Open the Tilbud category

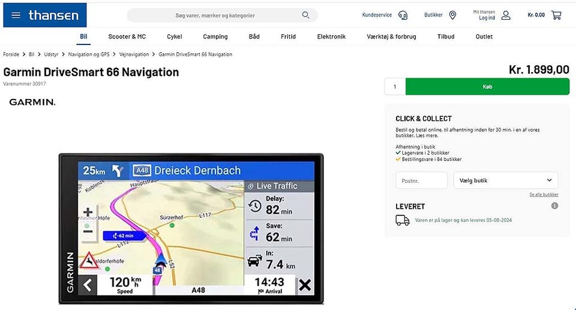pos(446,37)
